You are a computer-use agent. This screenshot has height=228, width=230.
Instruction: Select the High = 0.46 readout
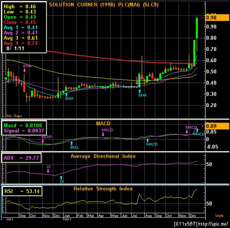click(x=20, y=7)
